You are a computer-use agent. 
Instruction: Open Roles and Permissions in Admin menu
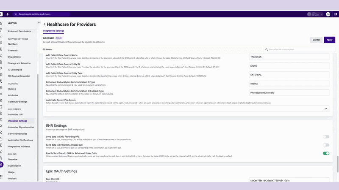pos(19,31)
